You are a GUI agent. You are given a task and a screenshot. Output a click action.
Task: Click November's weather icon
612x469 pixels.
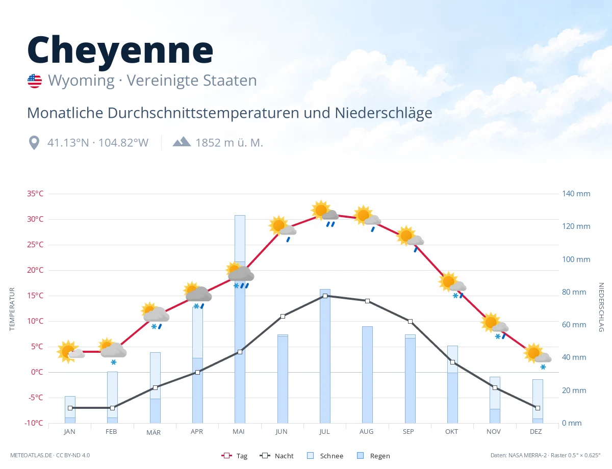tap(495, 326)
